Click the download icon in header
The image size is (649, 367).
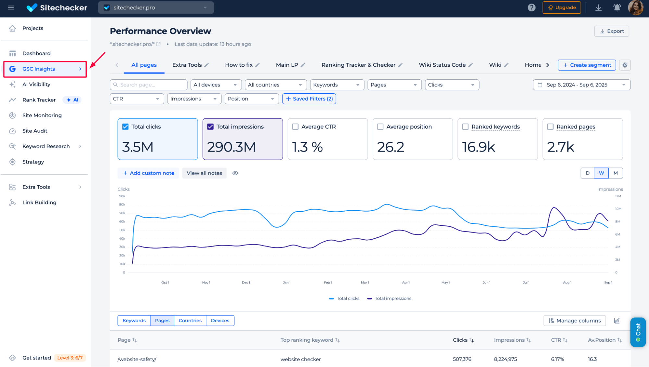(598, 7)
